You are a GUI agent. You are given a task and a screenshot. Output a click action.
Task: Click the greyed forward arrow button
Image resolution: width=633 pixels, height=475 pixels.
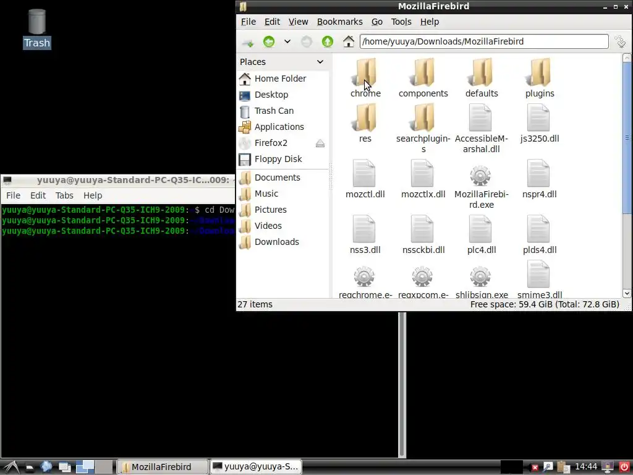click(307, 41)
